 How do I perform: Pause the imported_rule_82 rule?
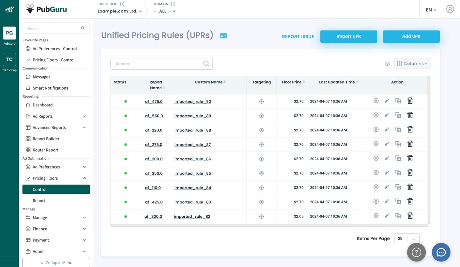pos(376,216)
